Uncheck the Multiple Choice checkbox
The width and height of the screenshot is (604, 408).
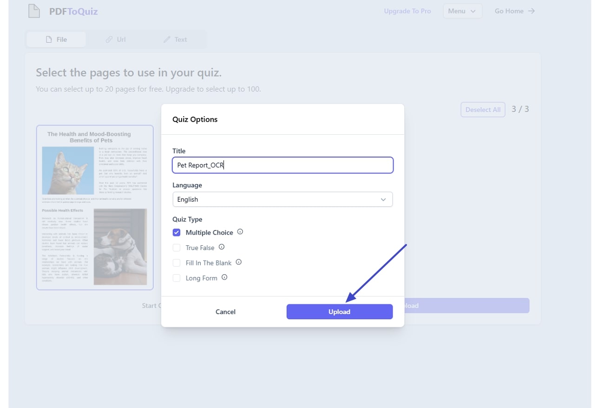177,232
